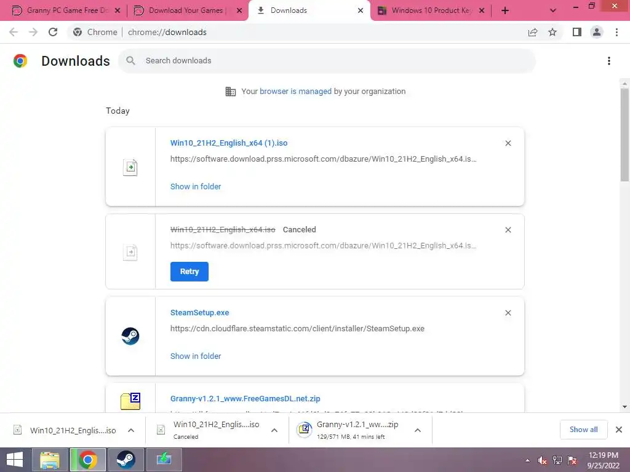The width and height of the screenshot is (630, 472).
Task: Click the Granny zip progress indicator on shelf
Action: [305, 430]
